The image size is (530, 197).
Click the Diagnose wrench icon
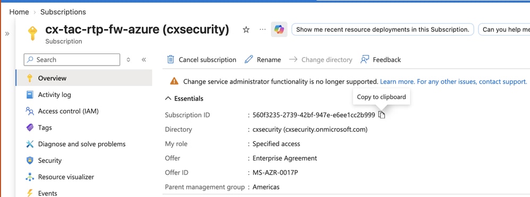pos(30,144)
